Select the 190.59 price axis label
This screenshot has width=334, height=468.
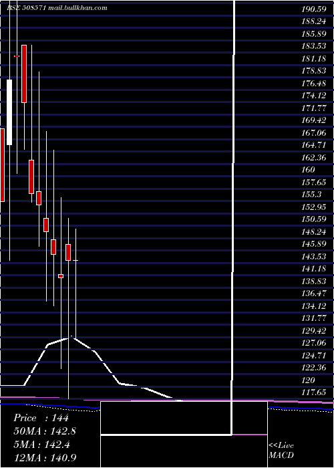click(x=314, y=9)
